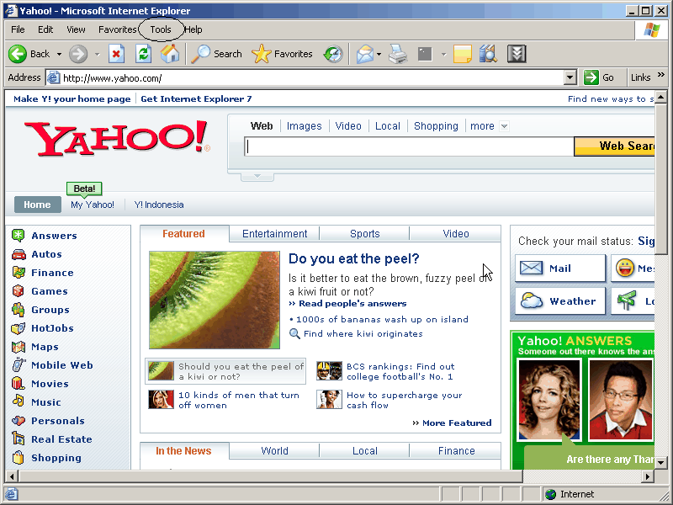Open the Forward button history dropdown arrow
The height and width of the screenshot is (505, 673).
point(97,55)
